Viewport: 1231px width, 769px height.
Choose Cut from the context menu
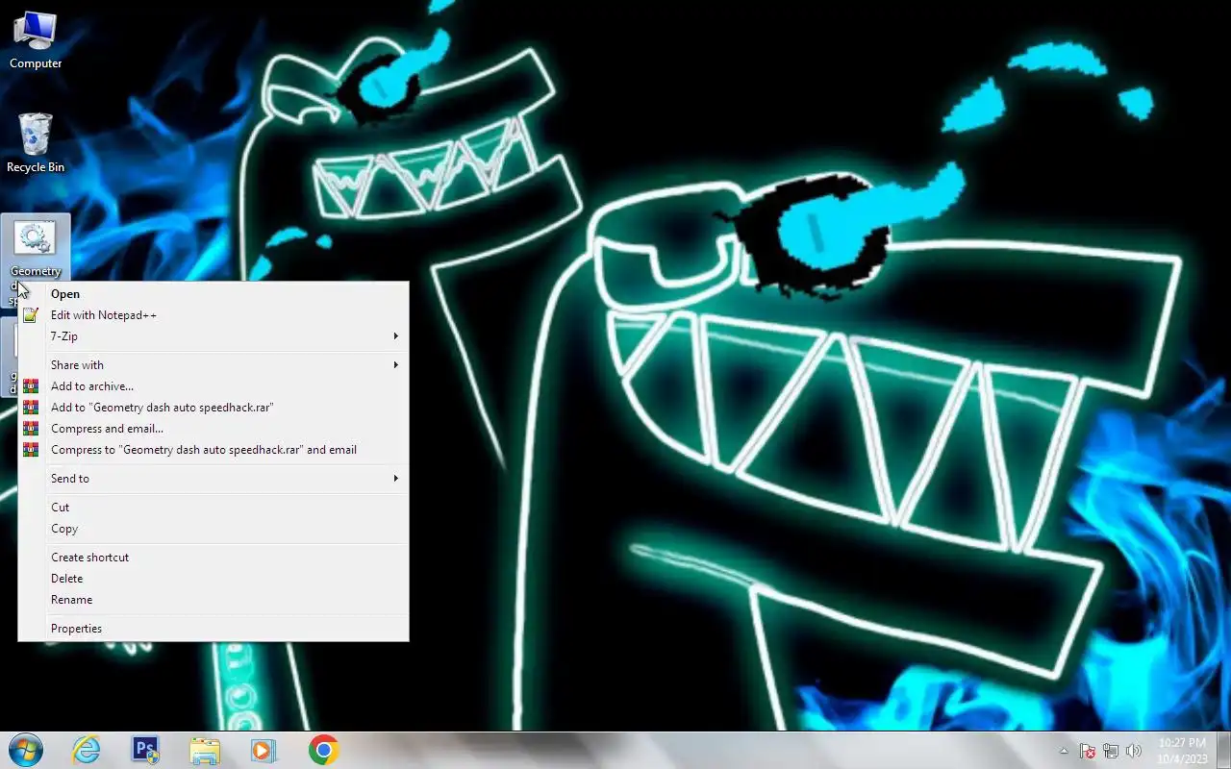point(214,508)
